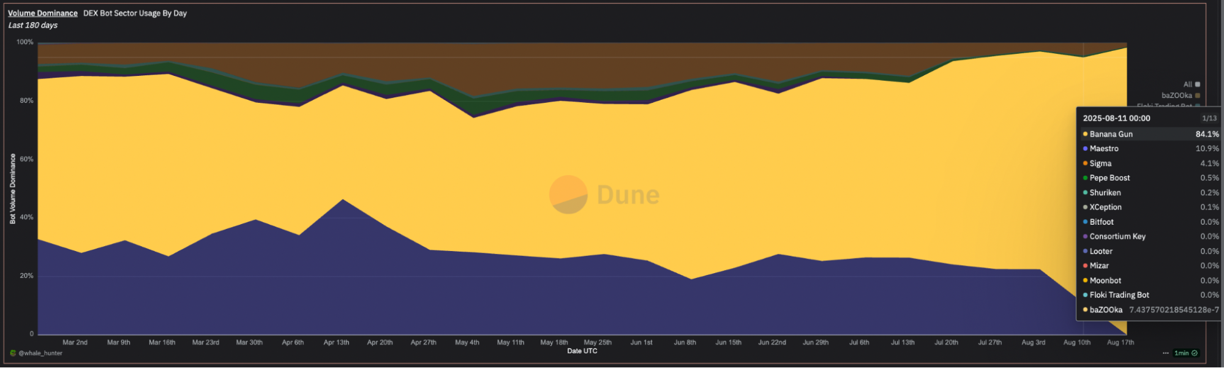Open the @whale_hunter author profile

[x=40, y=353]
